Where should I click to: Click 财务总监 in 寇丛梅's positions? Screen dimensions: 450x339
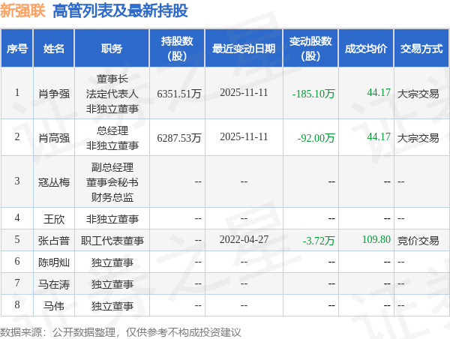tap(112, 197)
